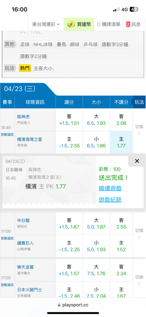The height and width of the screenshot is (317, 146).
Task: Pick 大 7.5, 1.76 over bet
Action: pos(96,270)
